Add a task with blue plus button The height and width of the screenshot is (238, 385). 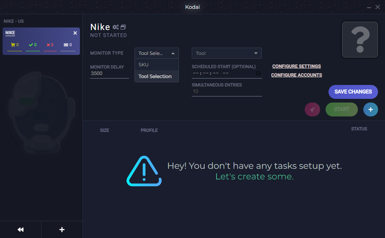pos(370,109)
